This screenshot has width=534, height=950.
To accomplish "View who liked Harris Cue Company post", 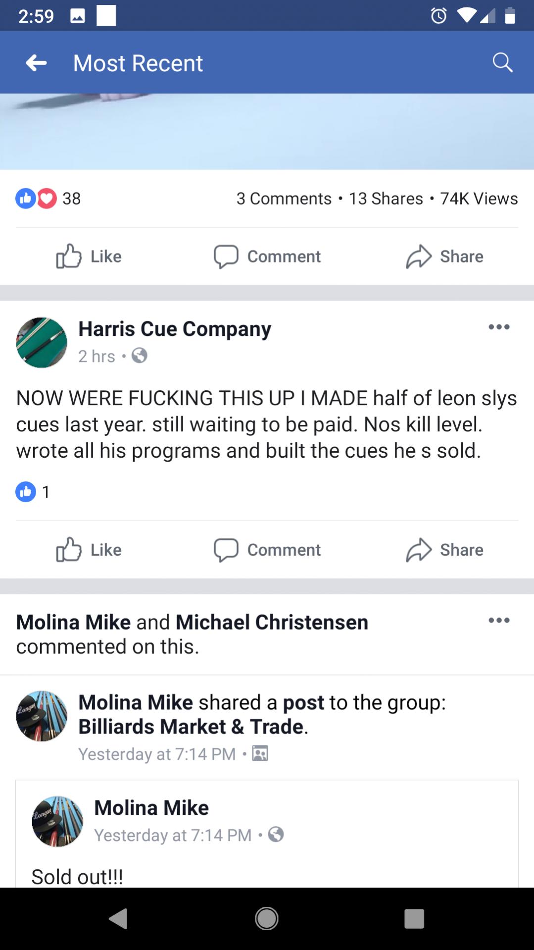I will click(x=33, y=492).
